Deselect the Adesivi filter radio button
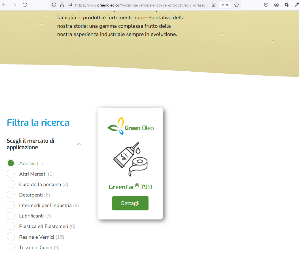The height and width of the screenshot is (256, 299). pos(11,163)
